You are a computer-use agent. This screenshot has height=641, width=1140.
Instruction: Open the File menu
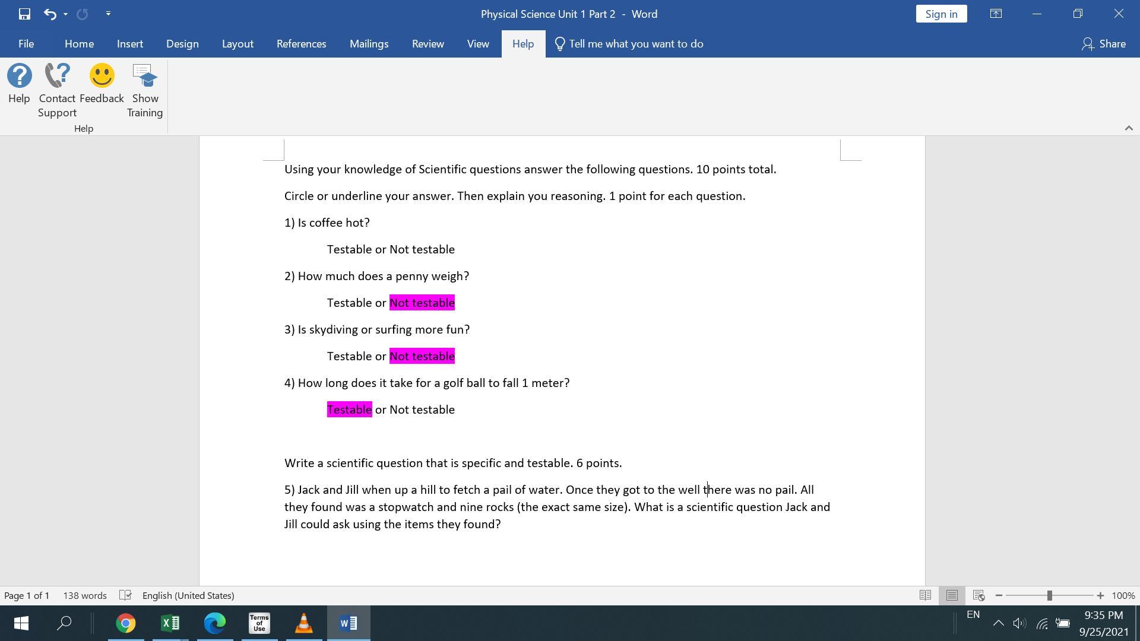tap(26, 44)
